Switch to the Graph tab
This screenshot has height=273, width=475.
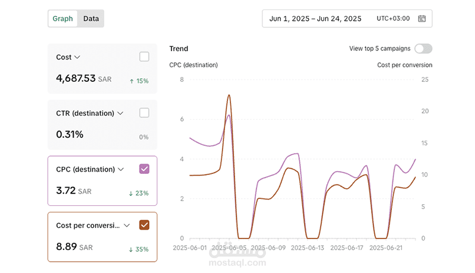[63, 18]
